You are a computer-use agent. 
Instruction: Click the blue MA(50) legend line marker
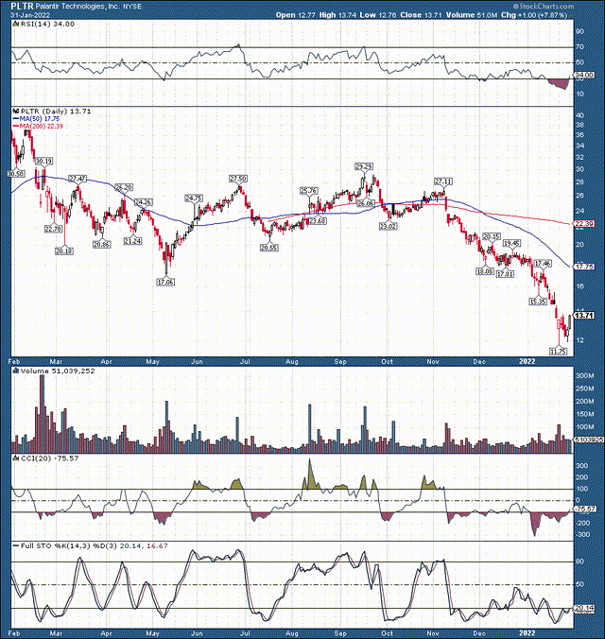pyautogui.click(x=16, y=118)
